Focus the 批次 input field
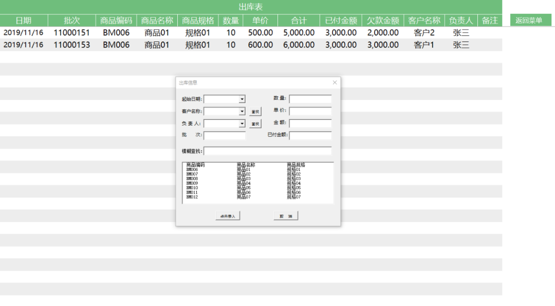The image size is (555, 306). tap(225, 135)
